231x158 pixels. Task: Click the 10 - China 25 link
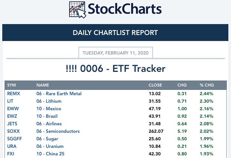pyautogui.click(x=50, y=153)
